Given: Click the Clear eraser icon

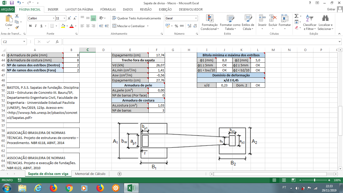Looking at the screenshot, I should 296,28.
